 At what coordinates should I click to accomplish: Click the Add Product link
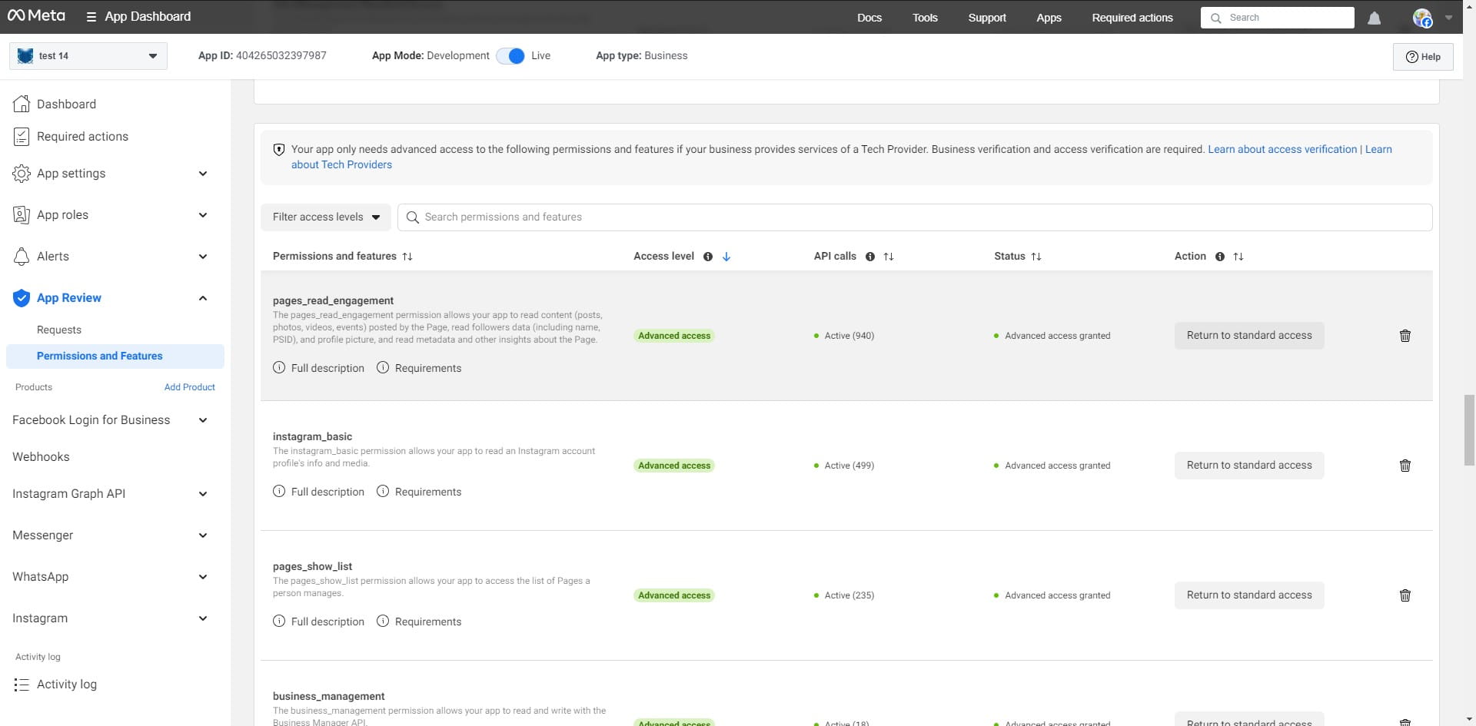[x=189, y=387]
